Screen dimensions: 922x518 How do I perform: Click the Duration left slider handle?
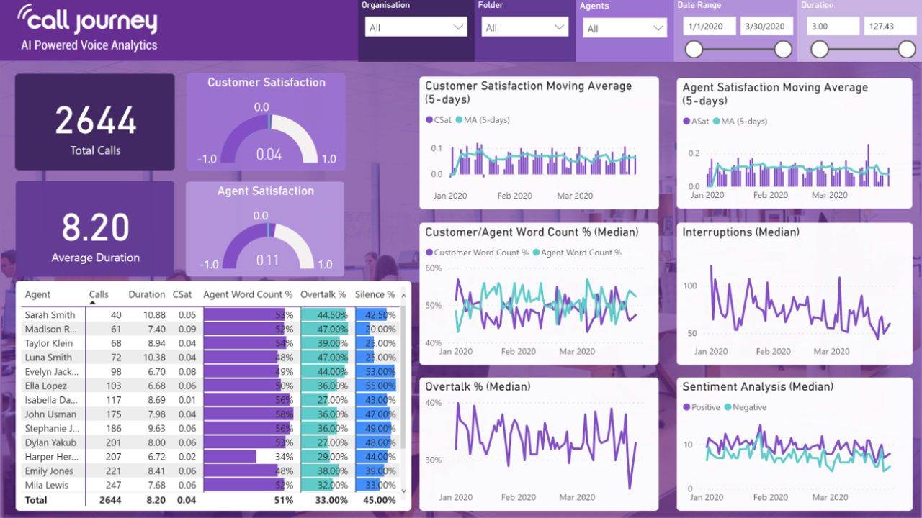point(819,49)
